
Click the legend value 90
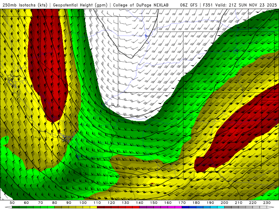(69, 203)
